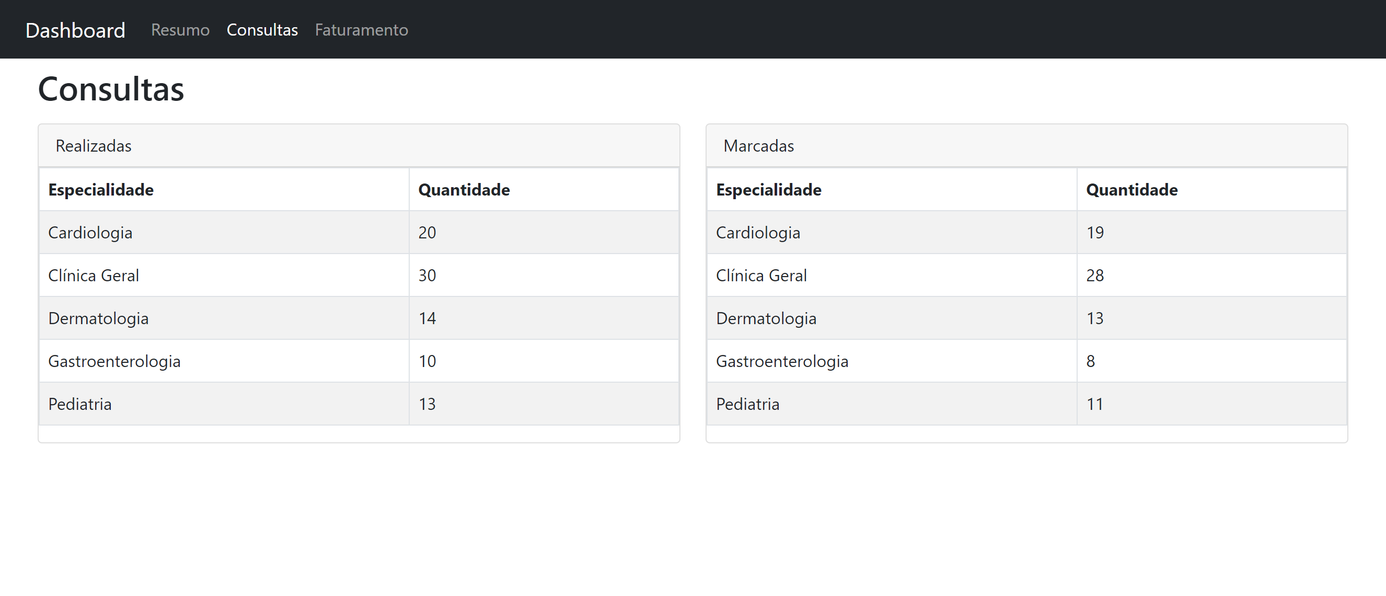Click the Cardiologia row in Realizadas
1386x596 pixels.
90,232
